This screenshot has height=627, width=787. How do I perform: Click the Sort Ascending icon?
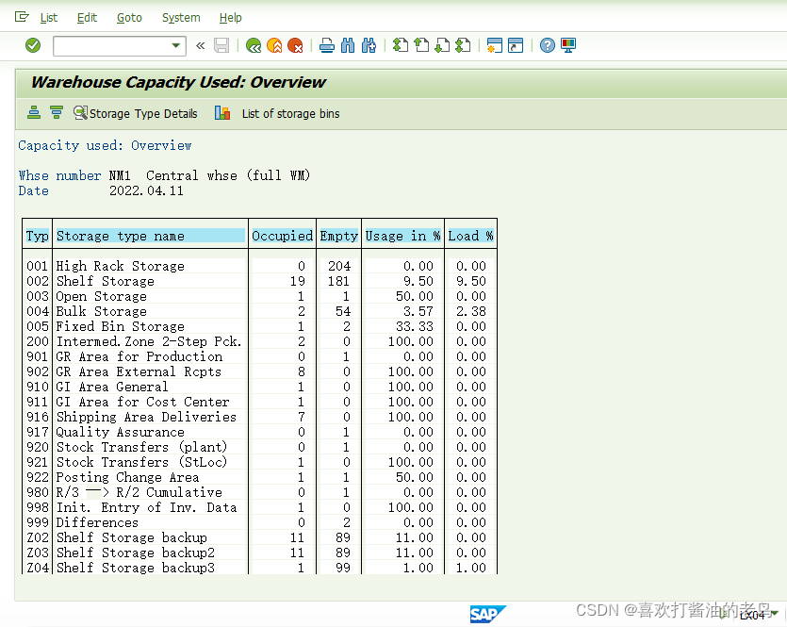pyautogui.click(x=34, y=112)
